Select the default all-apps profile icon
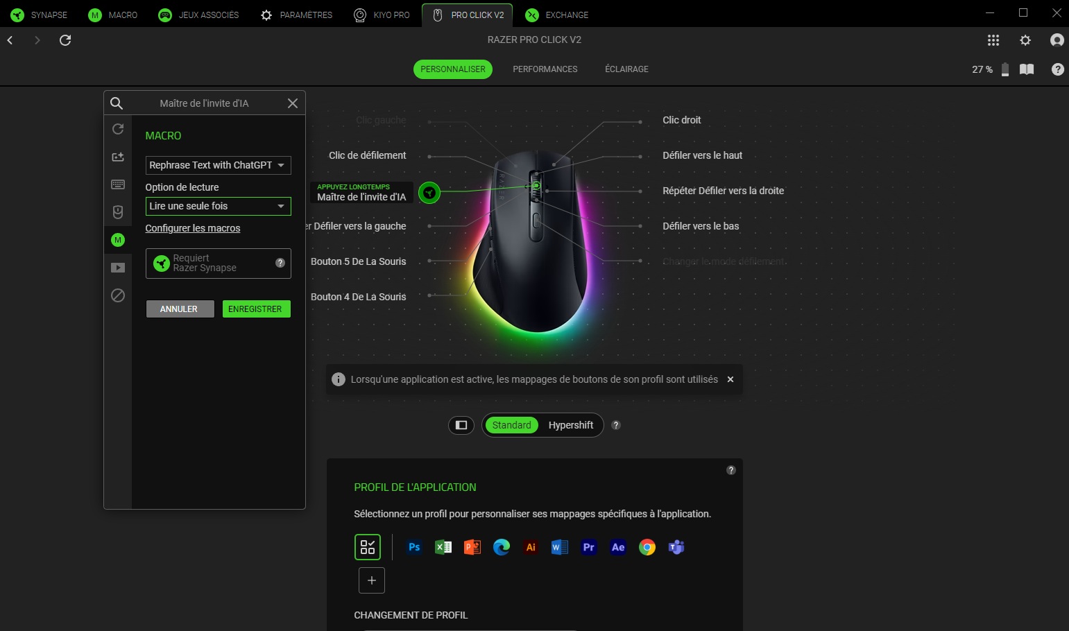1069x631 pixels. [368, 547]
